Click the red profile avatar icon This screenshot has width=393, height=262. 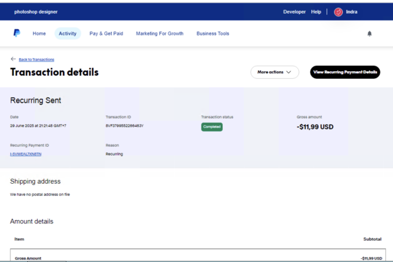pos(338,12)
